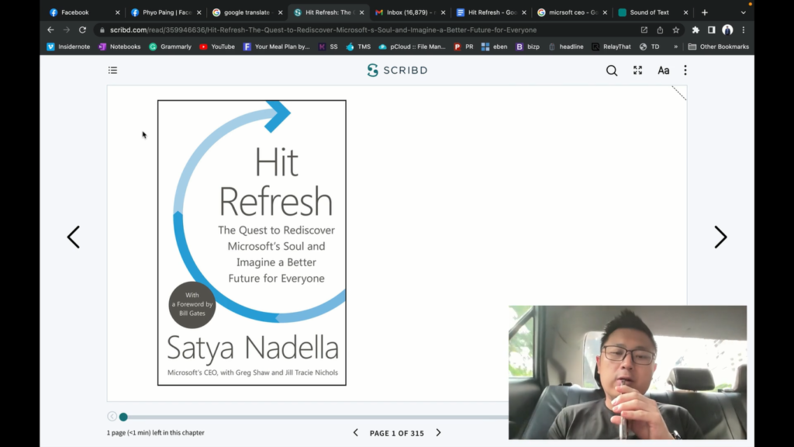Bookmark this page with star icon
The width and height of the screenshot is (794, 447).
click(x=676, y=30)
